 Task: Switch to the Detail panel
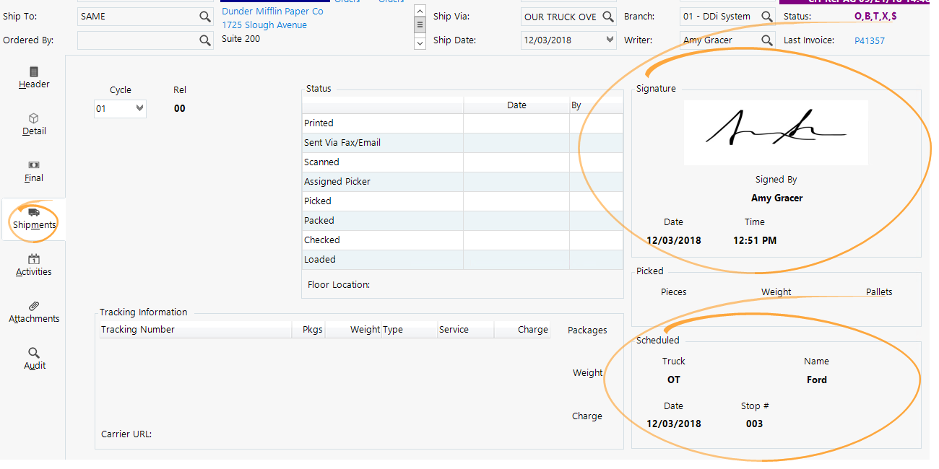34,124
